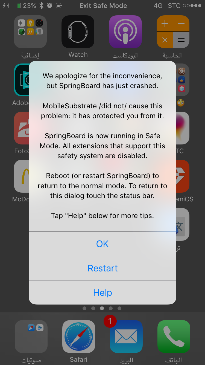Screen dimensions: 205x365
Task: Launch Safari from the dock
Action: [x=79, y=337]
